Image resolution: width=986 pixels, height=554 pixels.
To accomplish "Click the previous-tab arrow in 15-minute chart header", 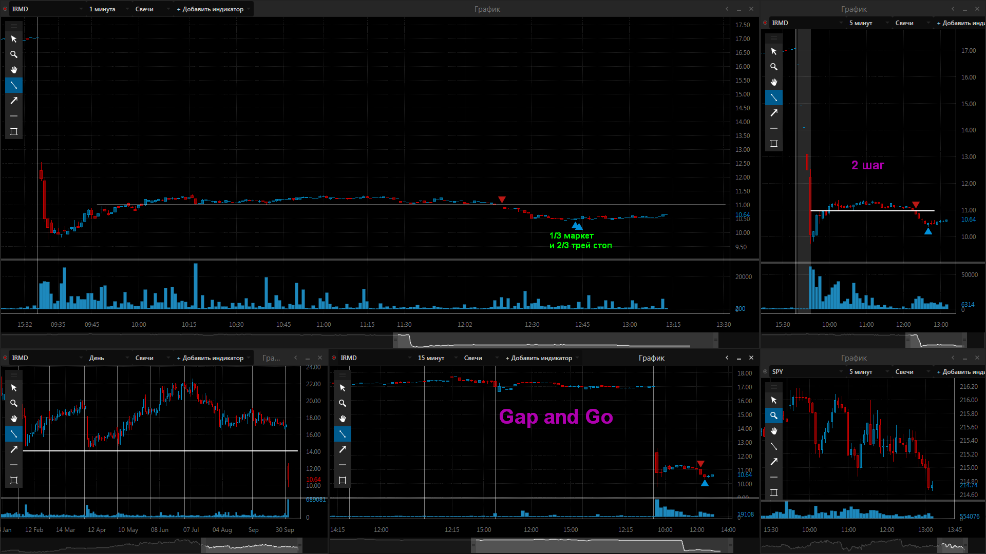I will coord(727,358).
